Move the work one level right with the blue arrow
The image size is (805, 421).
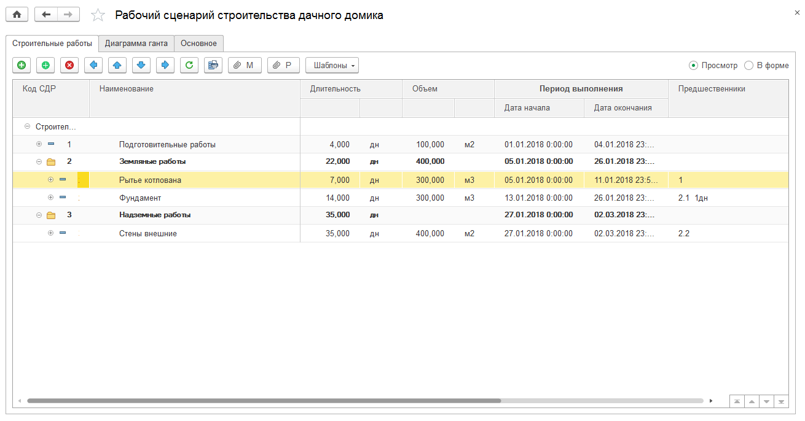(x=165, y=65)
